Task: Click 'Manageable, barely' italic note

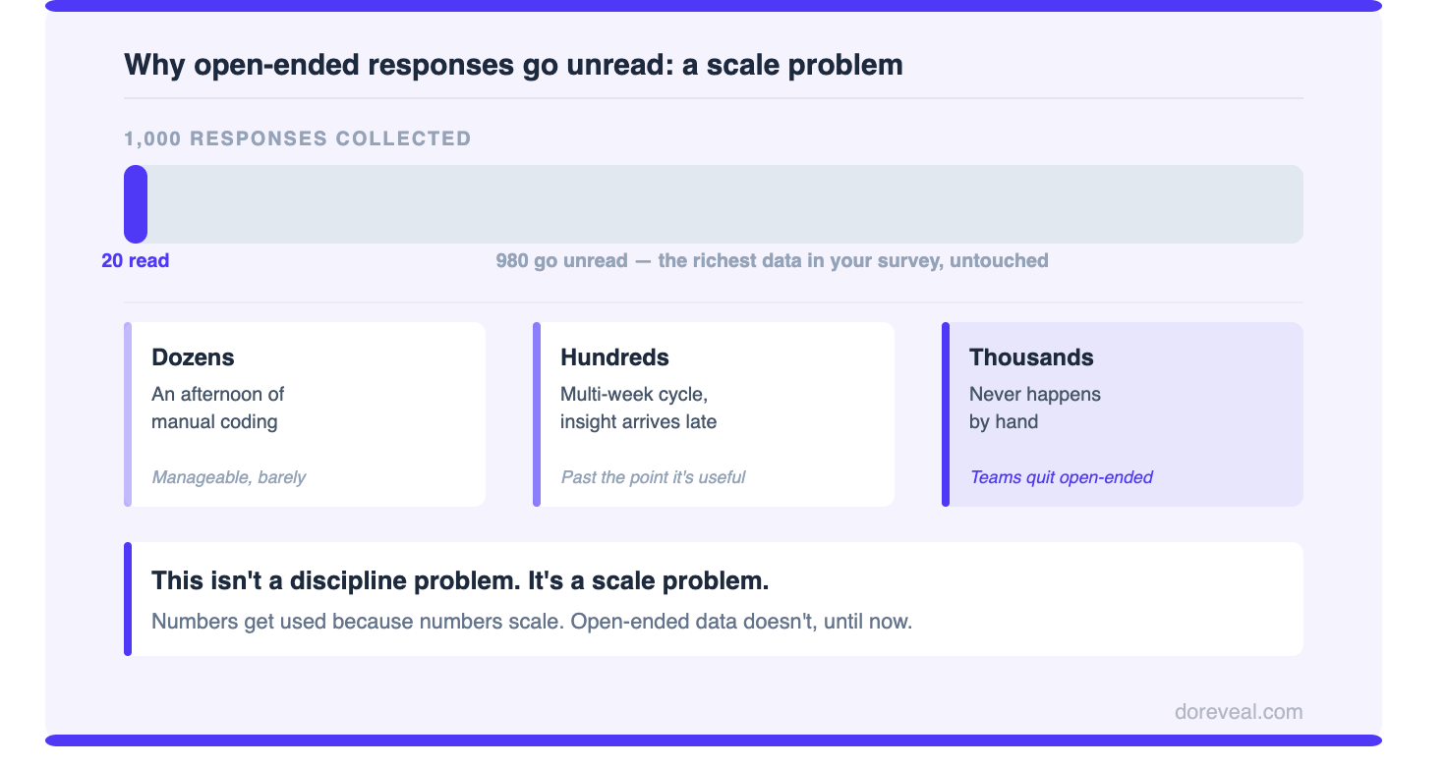Action: click(x=229, y=477)
